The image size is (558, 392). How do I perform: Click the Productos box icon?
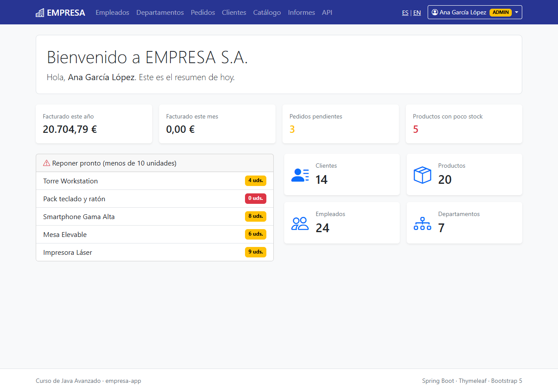tap(422, 175)
